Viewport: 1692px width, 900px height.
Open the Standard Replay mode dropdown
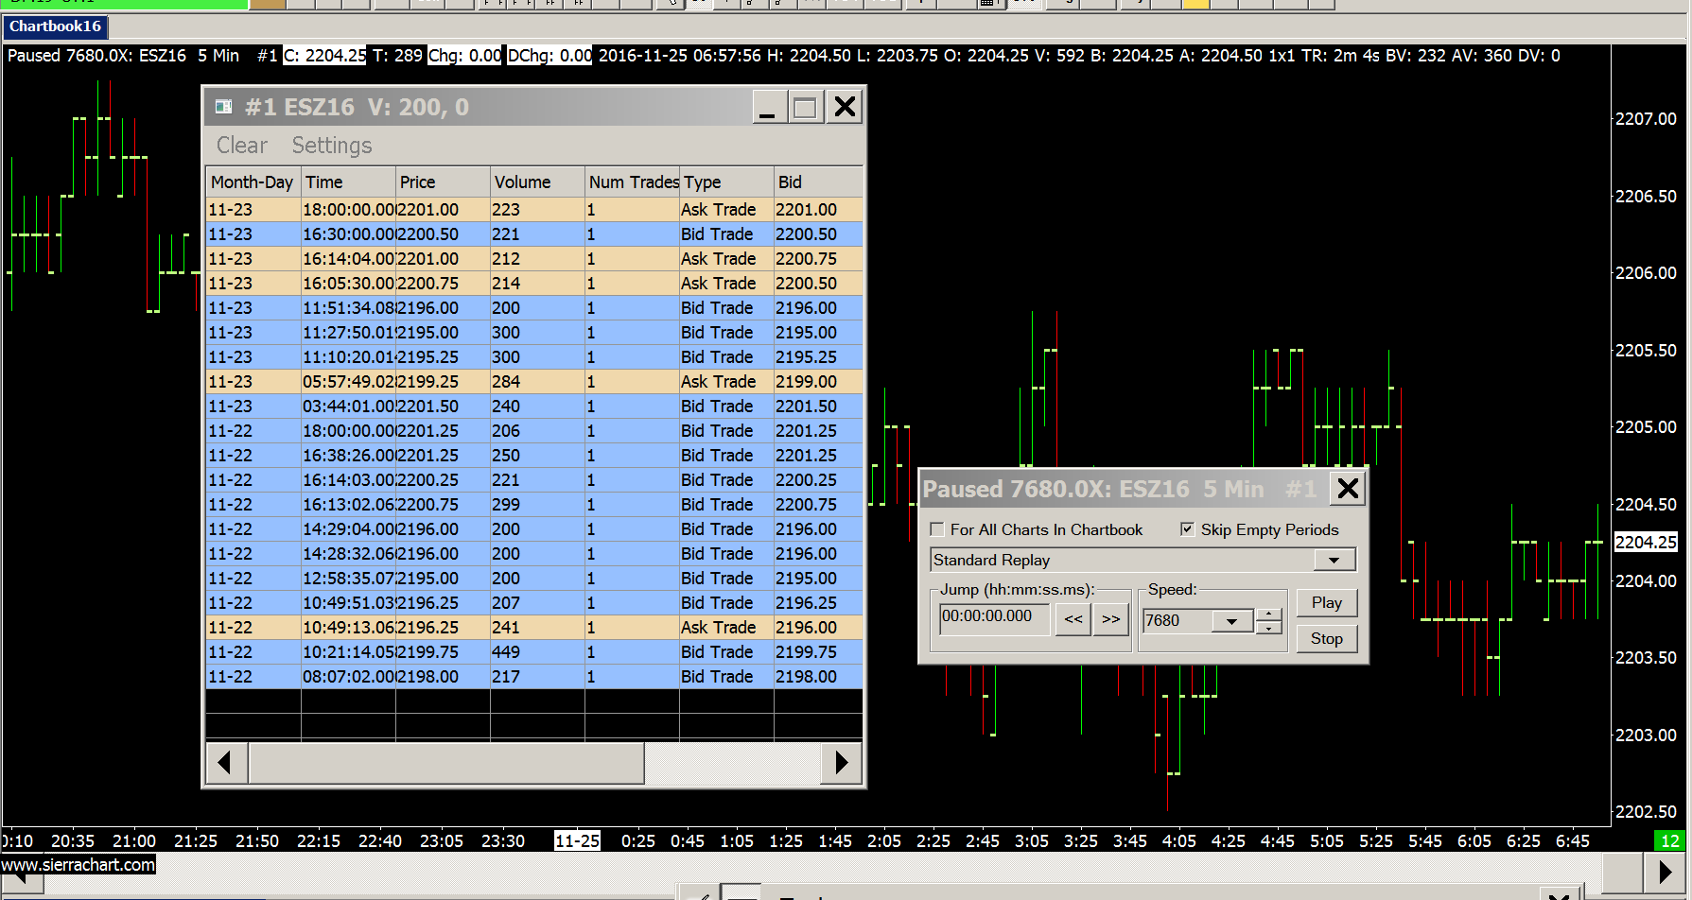1333,561
